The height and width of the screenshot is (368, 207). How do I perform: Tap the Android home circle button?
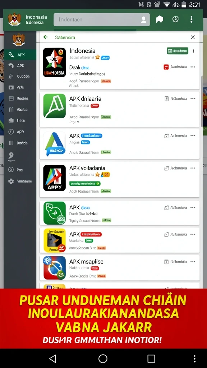click(x=103, y=359)
